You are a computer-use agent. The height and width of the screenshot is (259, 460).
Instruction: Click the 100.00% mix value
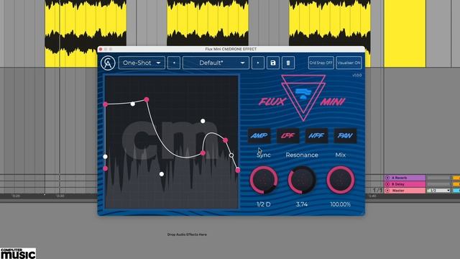pyautogui.click(x=340, y=204)
